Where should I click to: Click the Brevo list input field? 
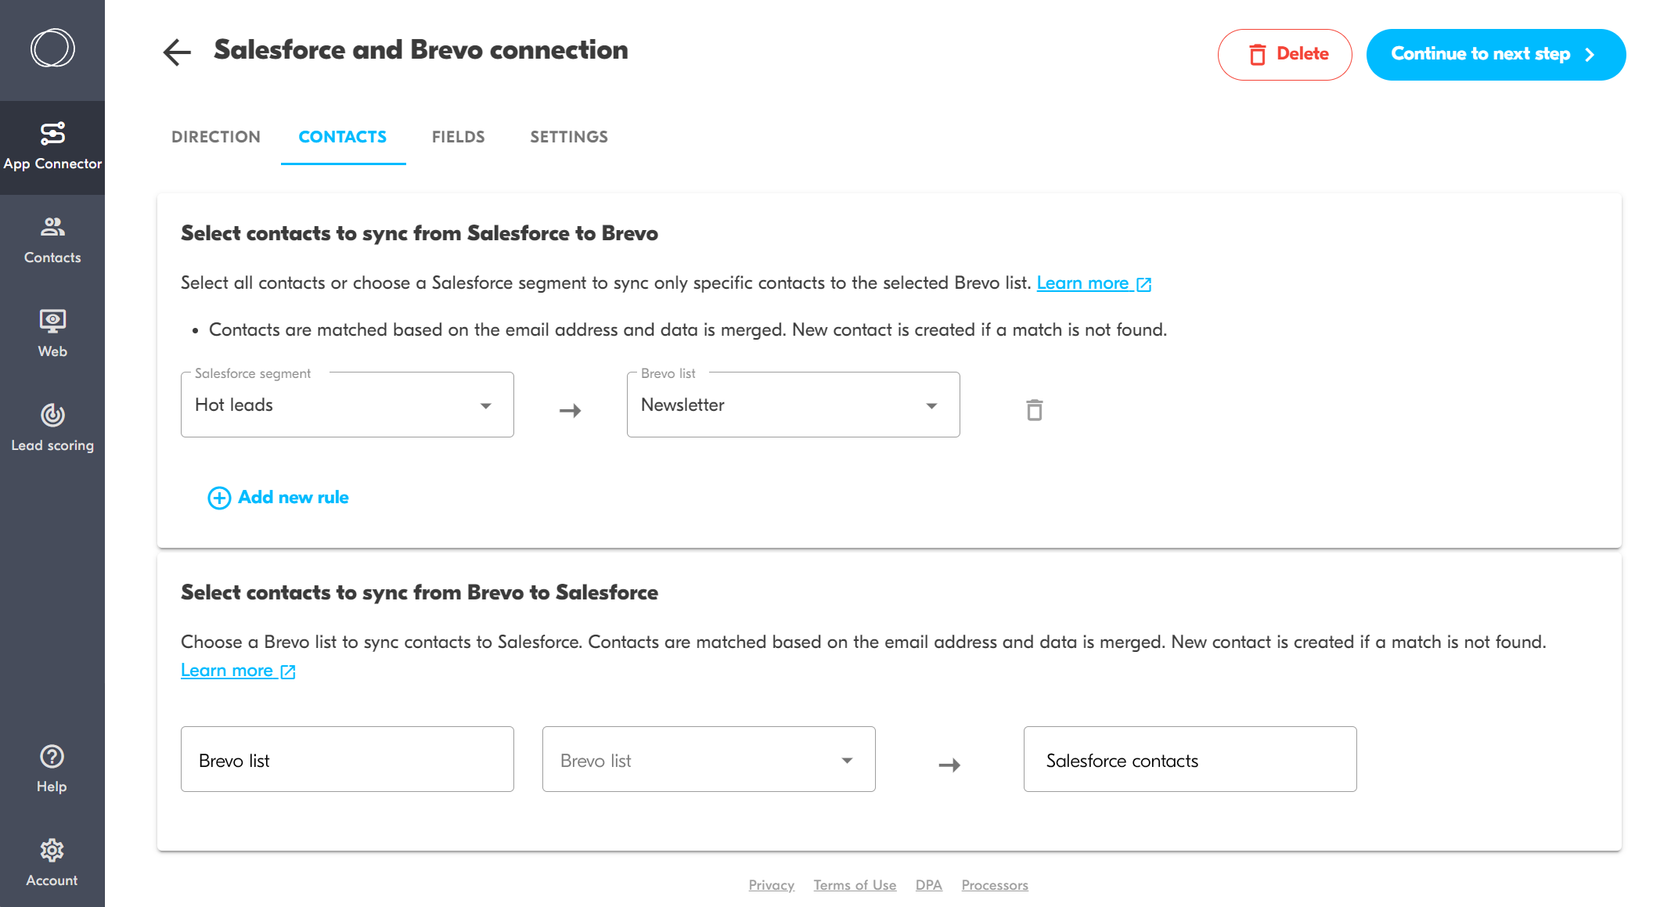tap(708, 760)
